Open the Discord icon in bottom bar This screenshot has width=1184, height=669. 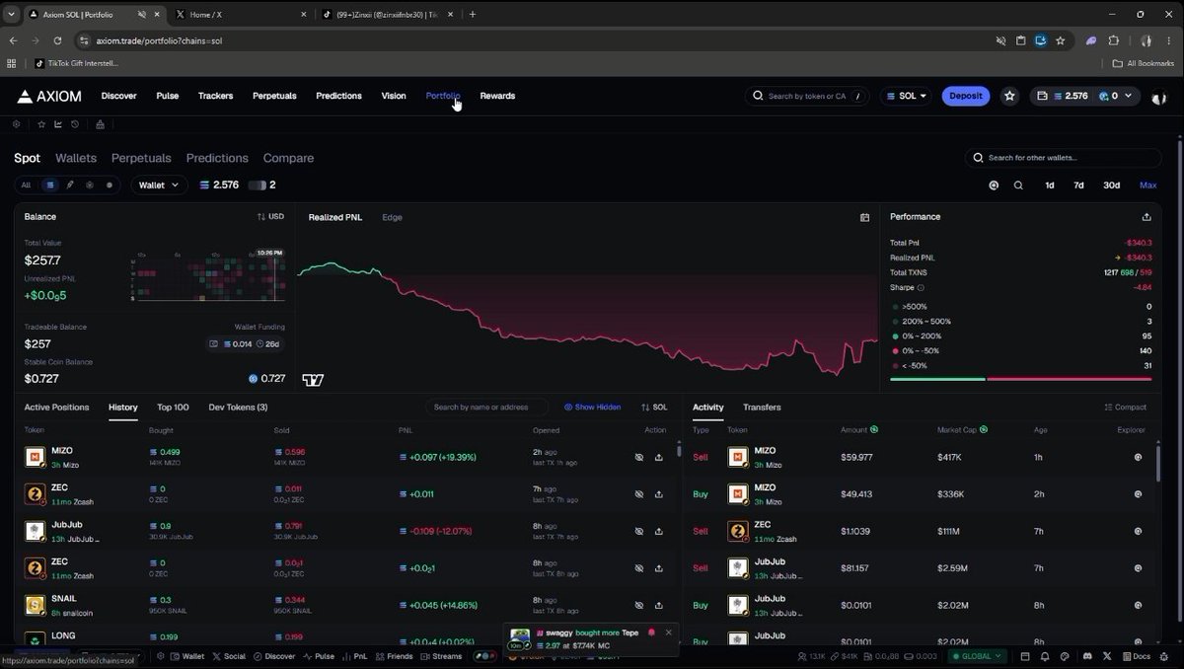click(1086, 656)
